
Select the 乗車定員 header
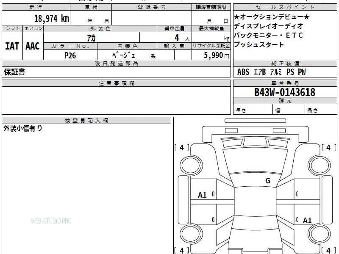click(x=174, y=28)
